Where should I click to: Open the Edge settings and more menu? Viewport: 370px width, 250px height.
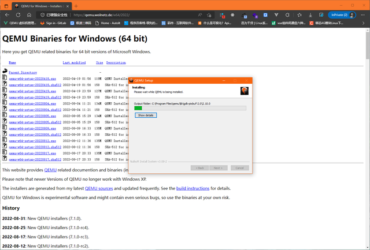(362, 15)
